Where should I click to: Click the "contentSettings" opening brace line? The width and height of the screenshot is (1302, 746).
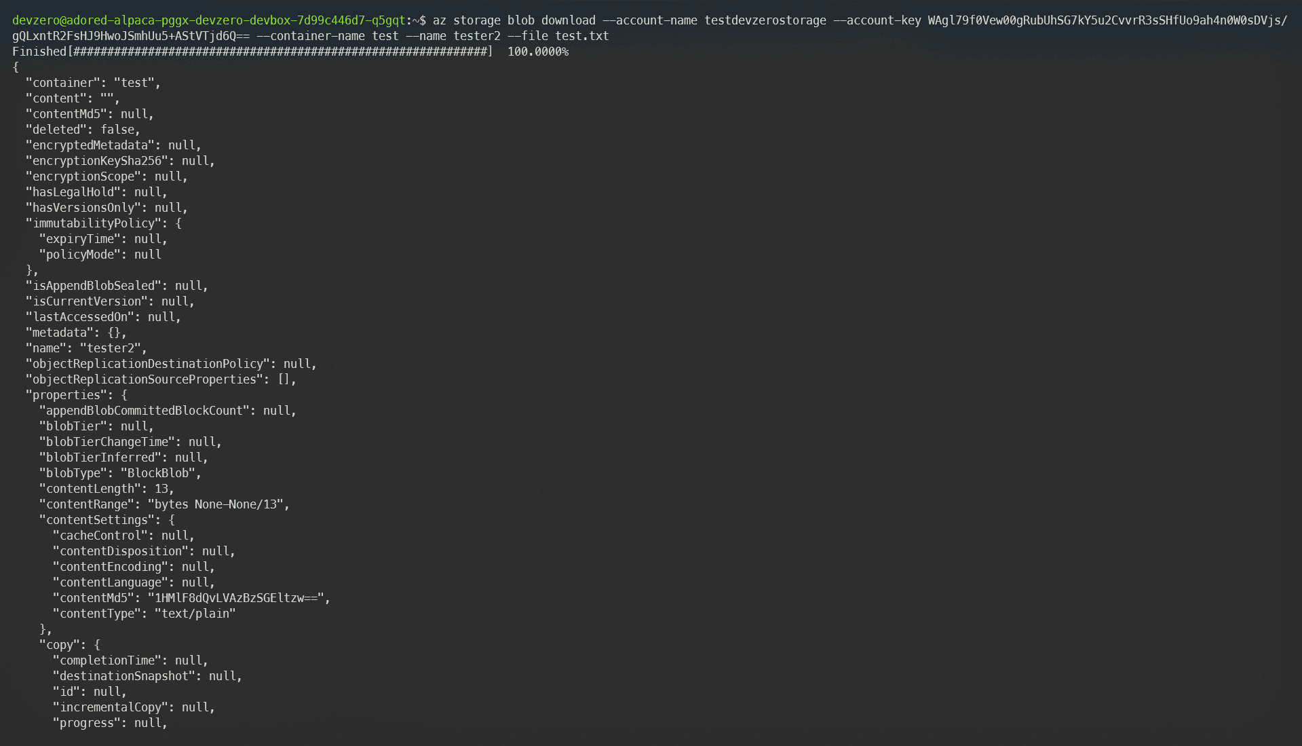(x=107, y=520)
